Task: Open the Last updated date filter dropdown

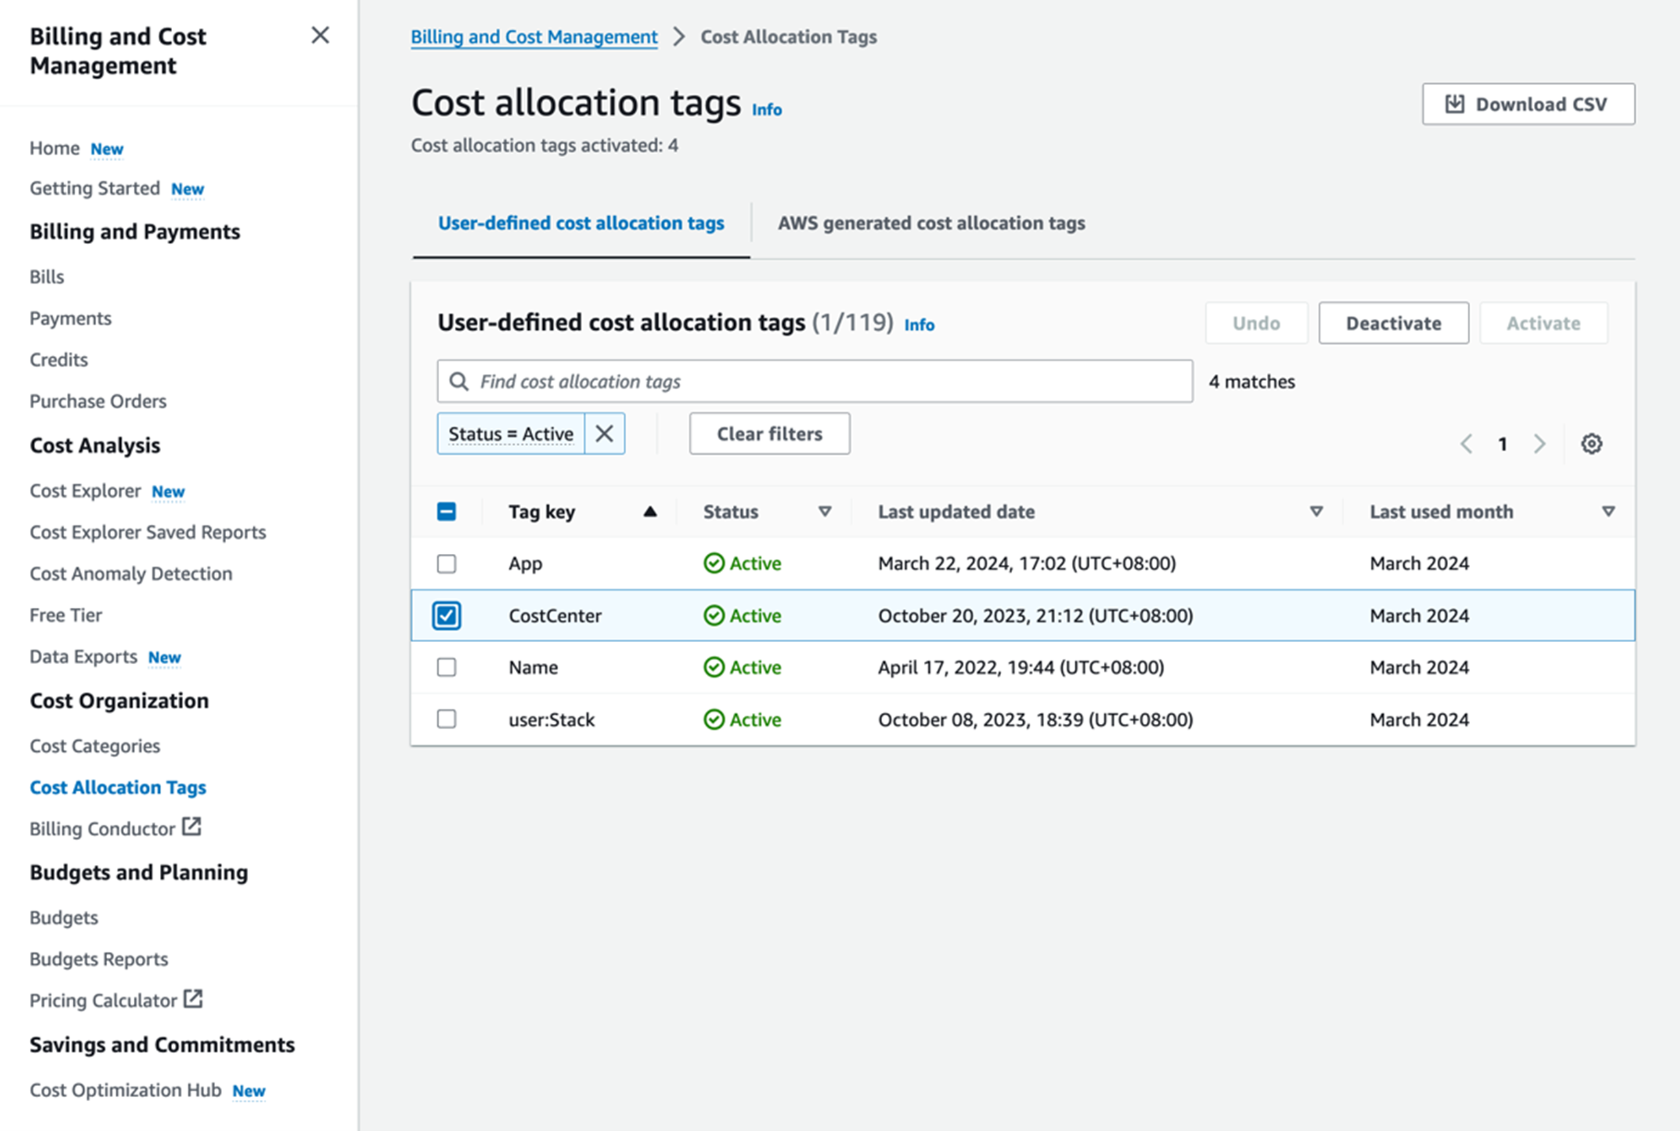Action: pos(1316,512)
